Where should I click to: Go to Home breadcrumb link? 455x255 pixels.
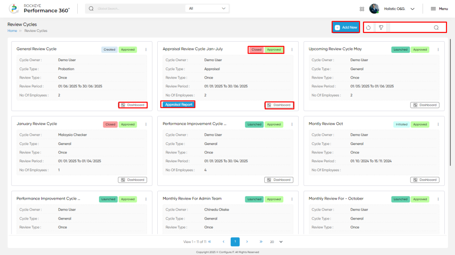click(12, 31)
